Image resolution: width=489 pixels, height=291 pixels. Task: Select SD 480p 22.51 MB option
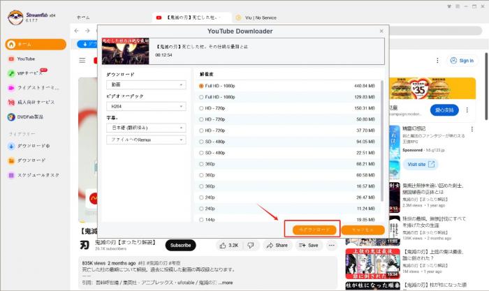click(286, 153)
